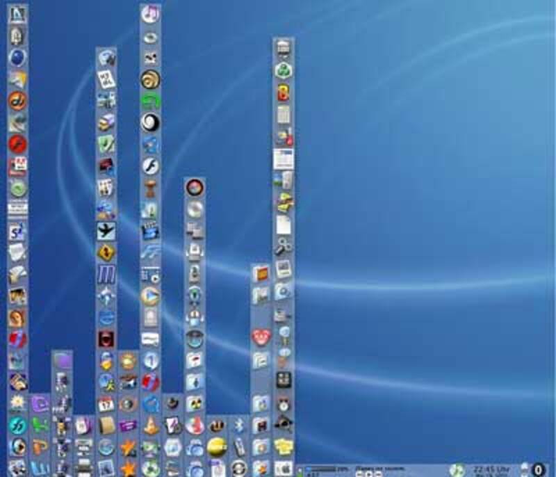This screenshot has height=477, width=556.
Task: Click the teal circular swirl icon
Action: pyautogui.click(x=17, y=426)
